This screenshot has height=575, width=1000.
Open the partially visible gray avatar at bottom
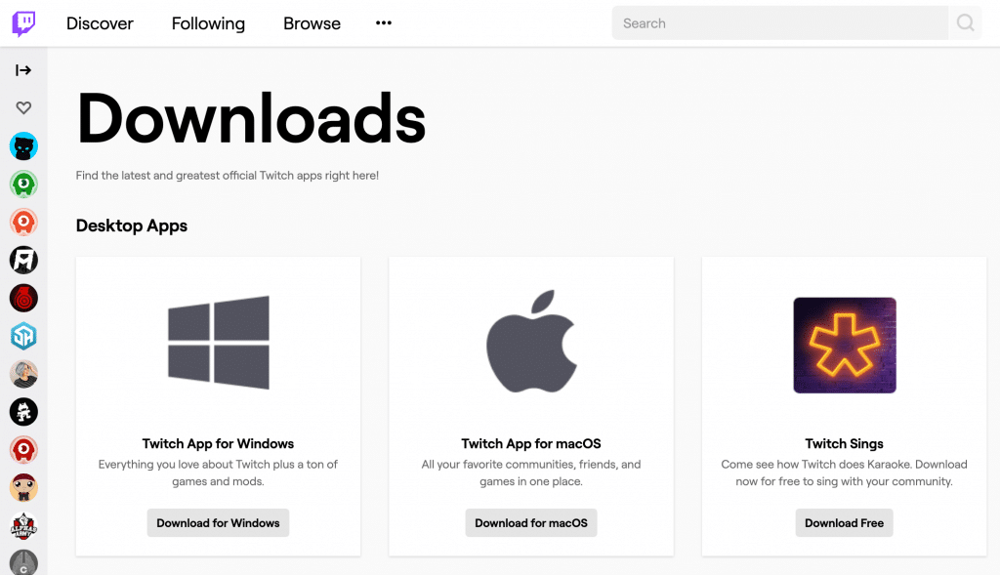[x=23, y=562]
